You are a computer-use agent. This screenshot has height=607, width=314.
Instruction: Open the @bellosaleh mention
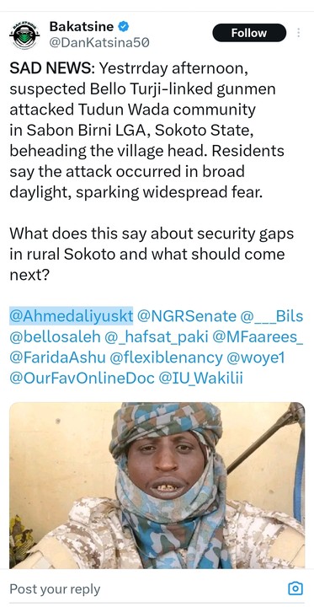coord(55,337)
